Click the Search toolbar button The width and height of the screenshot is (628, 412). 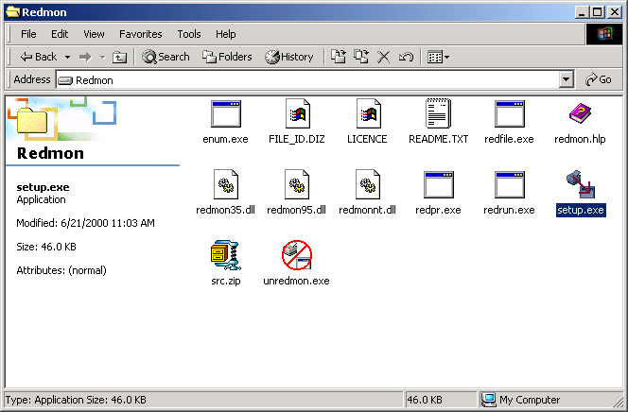166,57
